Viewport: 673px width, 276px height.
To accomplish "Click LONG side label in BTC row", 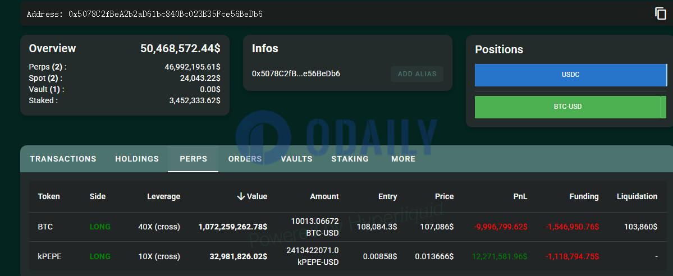I will point(100,227).
